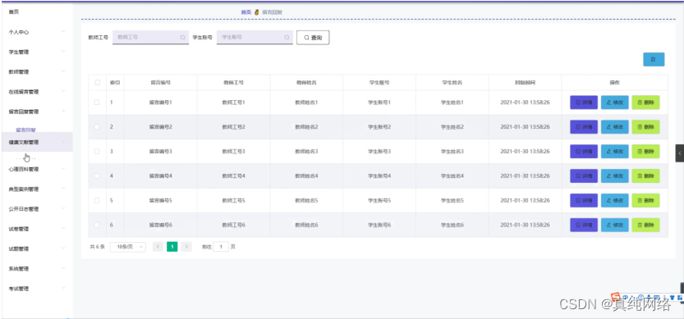684x319 pixels.
Task: Expand 心理百科管理 sidebar chevron
Action: [x=64, y=169]
